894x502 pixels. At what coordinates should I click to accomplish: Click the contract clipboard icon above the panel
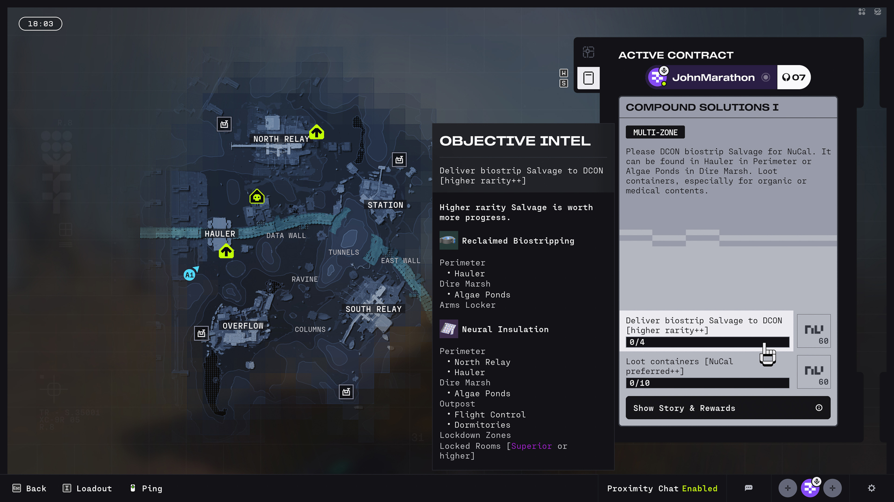588,78
